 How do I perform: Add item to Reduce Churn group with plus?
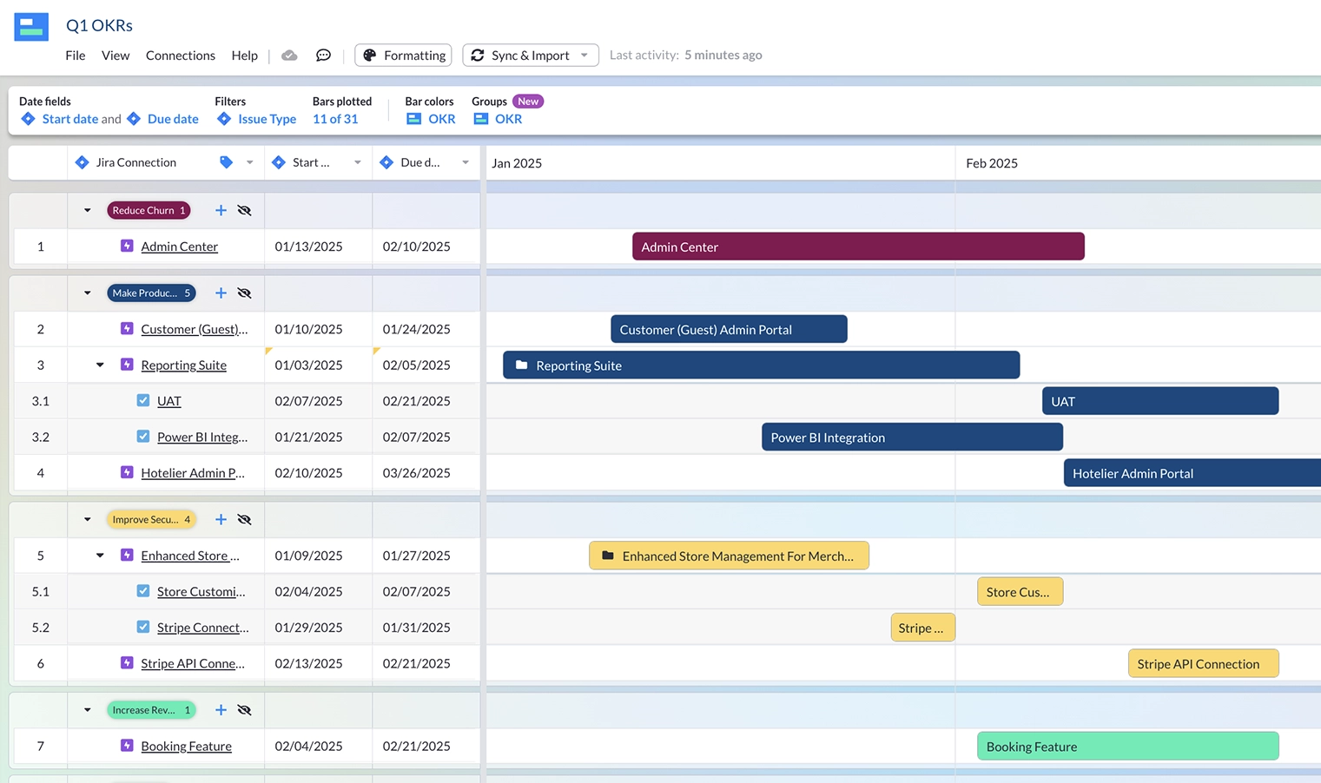[221, 210]
